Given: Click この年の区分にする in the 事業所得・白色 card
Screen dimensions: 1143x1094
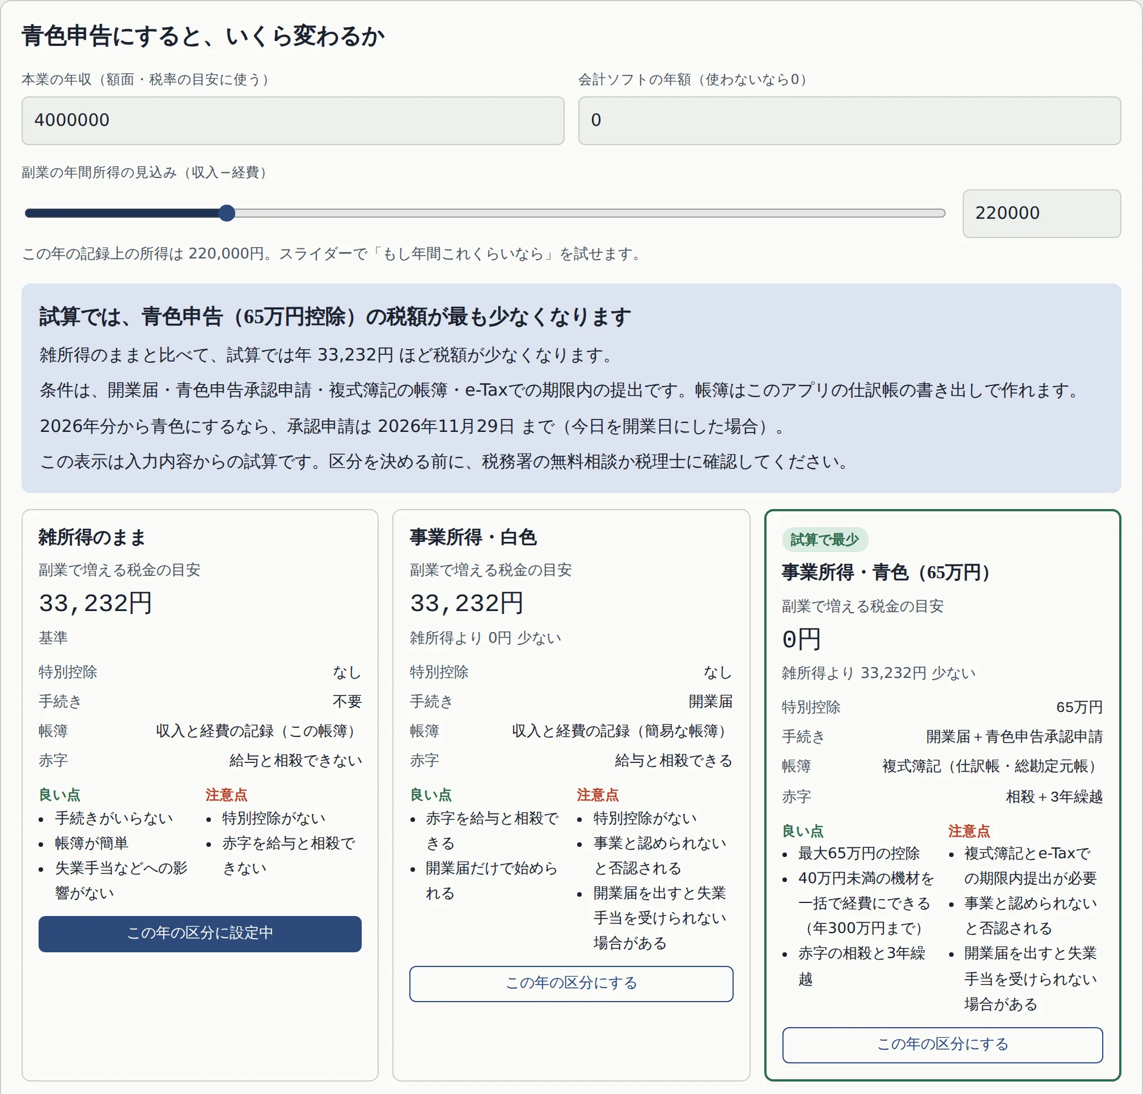Looking at the screenshot, I should (x=571, y=983).
